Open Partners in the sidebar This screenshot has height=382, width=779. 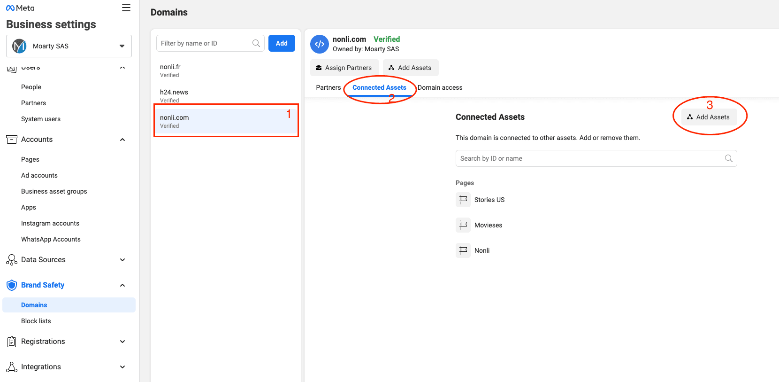click(x=33, y=103)
